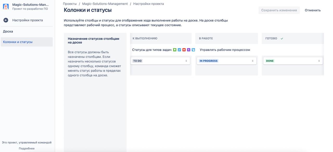The width and height of the screenshot is (333, 152).
Task: Click the Подробнее link at sidebar bottom
Action: (27, 148)
